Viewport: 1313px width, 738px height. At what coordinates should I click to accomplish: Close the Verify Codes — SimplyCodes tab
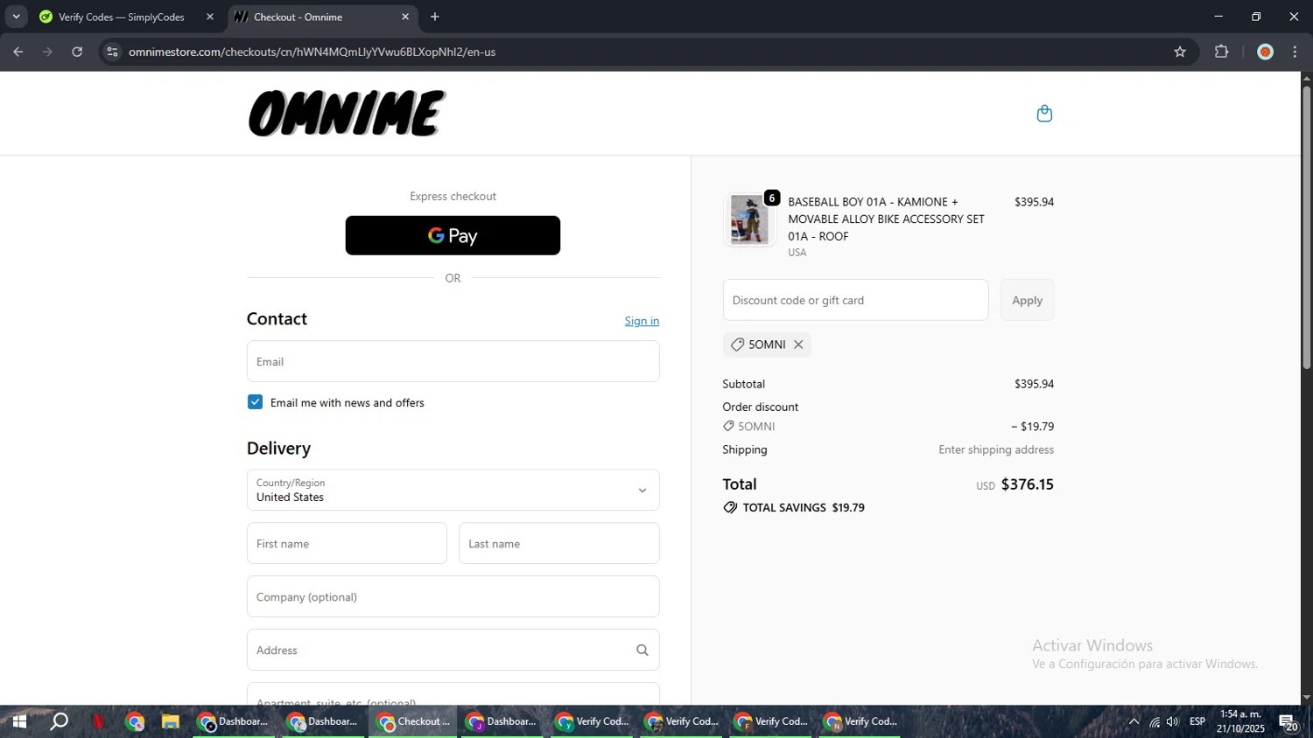[209, 17]
